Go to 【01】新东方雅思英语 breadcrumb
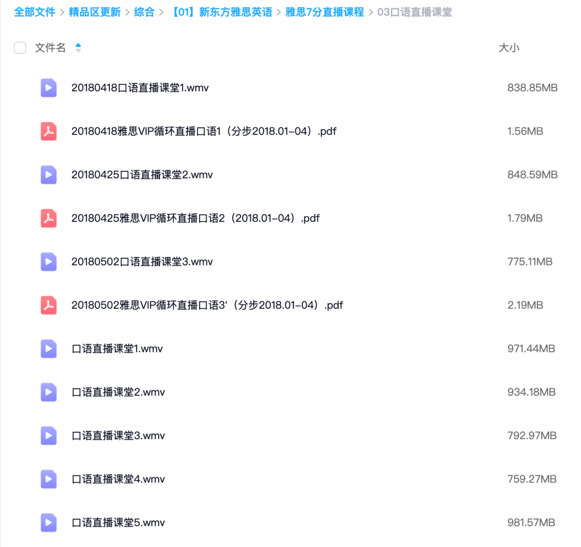581x547 pixels. pos(221,12)
